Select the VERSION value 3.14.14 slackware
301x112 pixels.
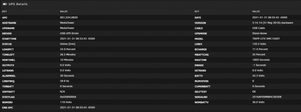[273, 23]
